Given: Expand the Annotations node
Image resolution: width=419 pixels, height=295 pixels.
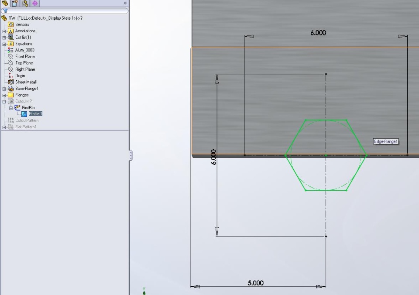Looking at the screenshot, I should [4, 31].
